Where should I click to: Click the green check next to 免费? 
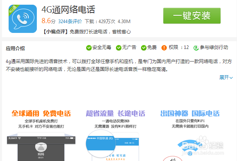point(144,48)
